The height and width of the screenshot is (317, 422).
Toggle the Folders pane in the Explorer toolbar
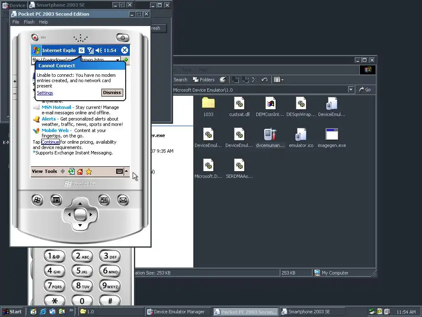click(x=204, y=80)
